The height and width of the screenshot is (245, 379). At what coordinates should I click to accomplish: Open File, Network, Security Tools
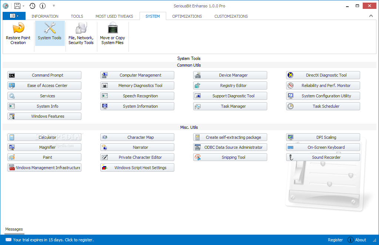81,33
